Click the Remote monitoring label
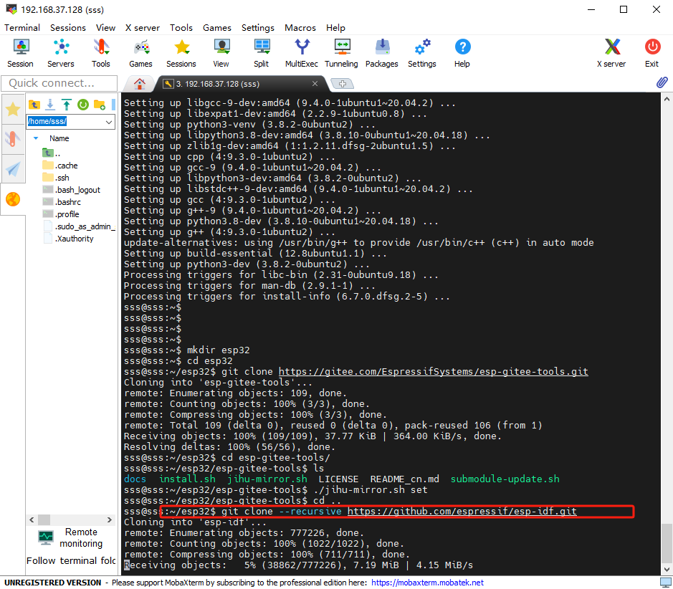673x589 pixels. coord(81,537)
